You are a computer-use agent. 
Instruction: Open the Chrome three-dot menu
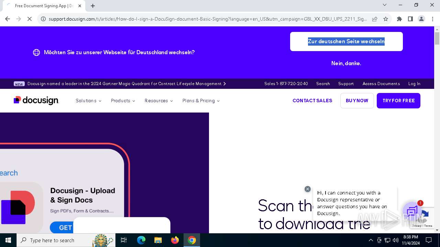point(432,19)
